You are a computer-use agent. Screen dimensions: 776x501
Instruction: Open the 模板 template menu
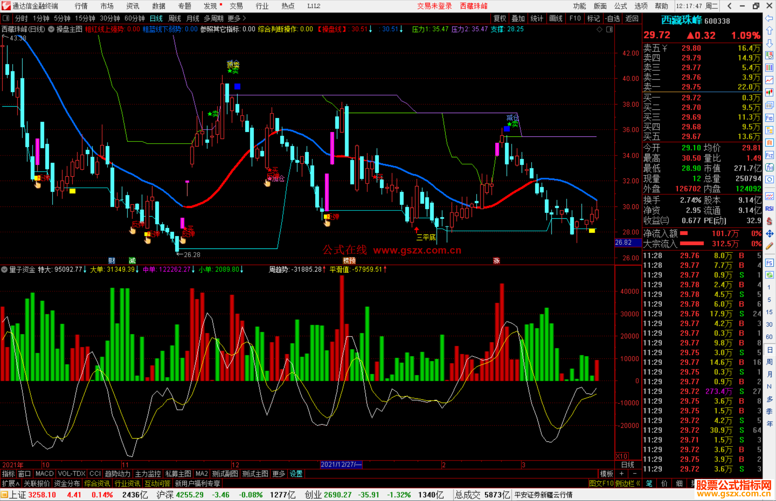606,474
